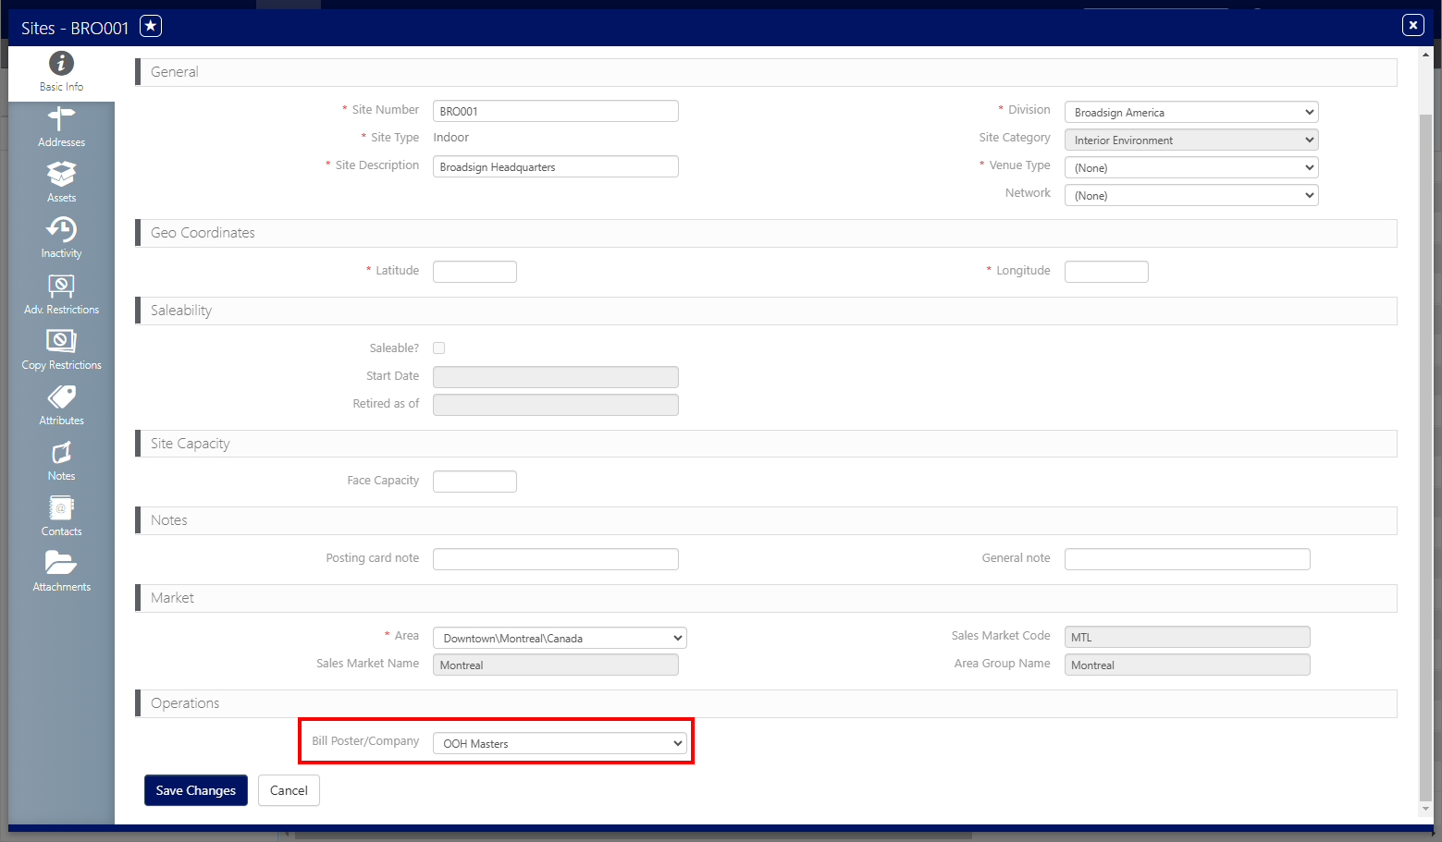Screen dimensions: 1442x842
Task: Expand the Division dropdown
Action: coord(1191,112)
